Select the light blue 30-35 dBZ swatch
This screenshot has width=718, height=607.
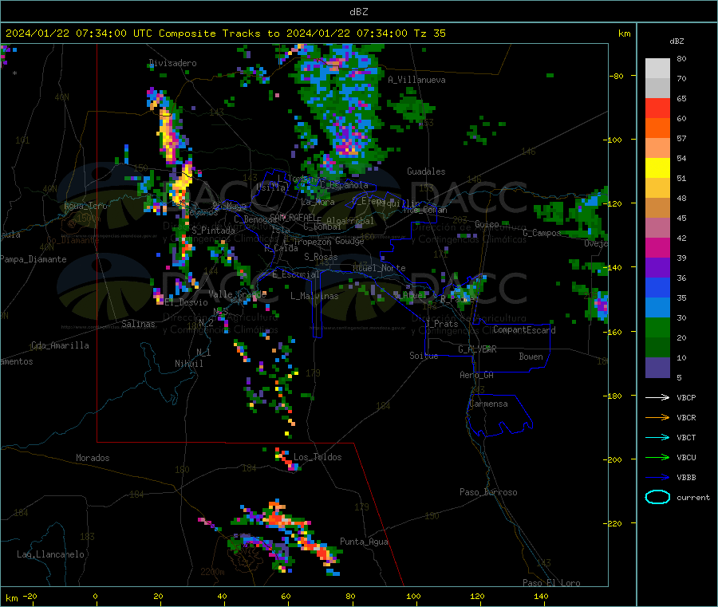(657, 308)
